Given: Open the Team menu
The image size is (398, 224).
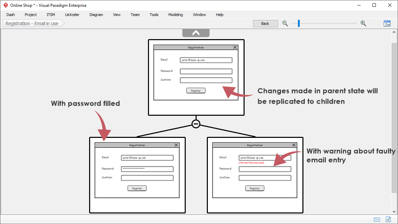Looking at the screenshot, I should (x=135, y=15).
